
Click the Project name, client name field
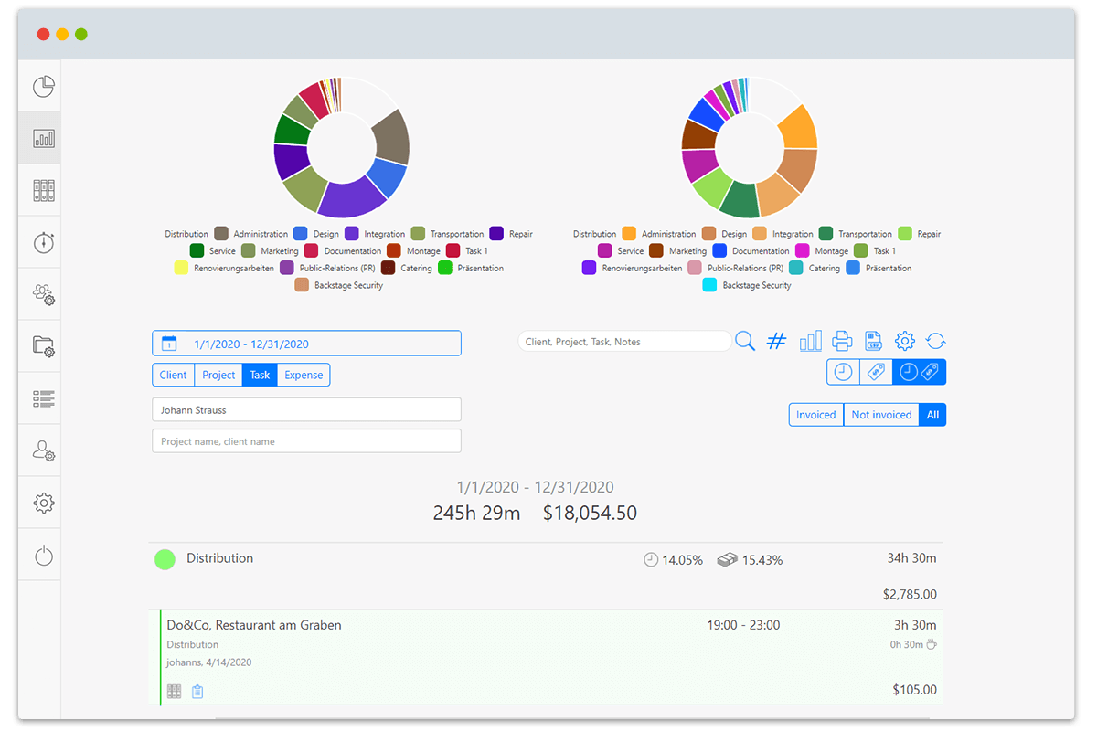pyautogui.click(x=306, y=441)
